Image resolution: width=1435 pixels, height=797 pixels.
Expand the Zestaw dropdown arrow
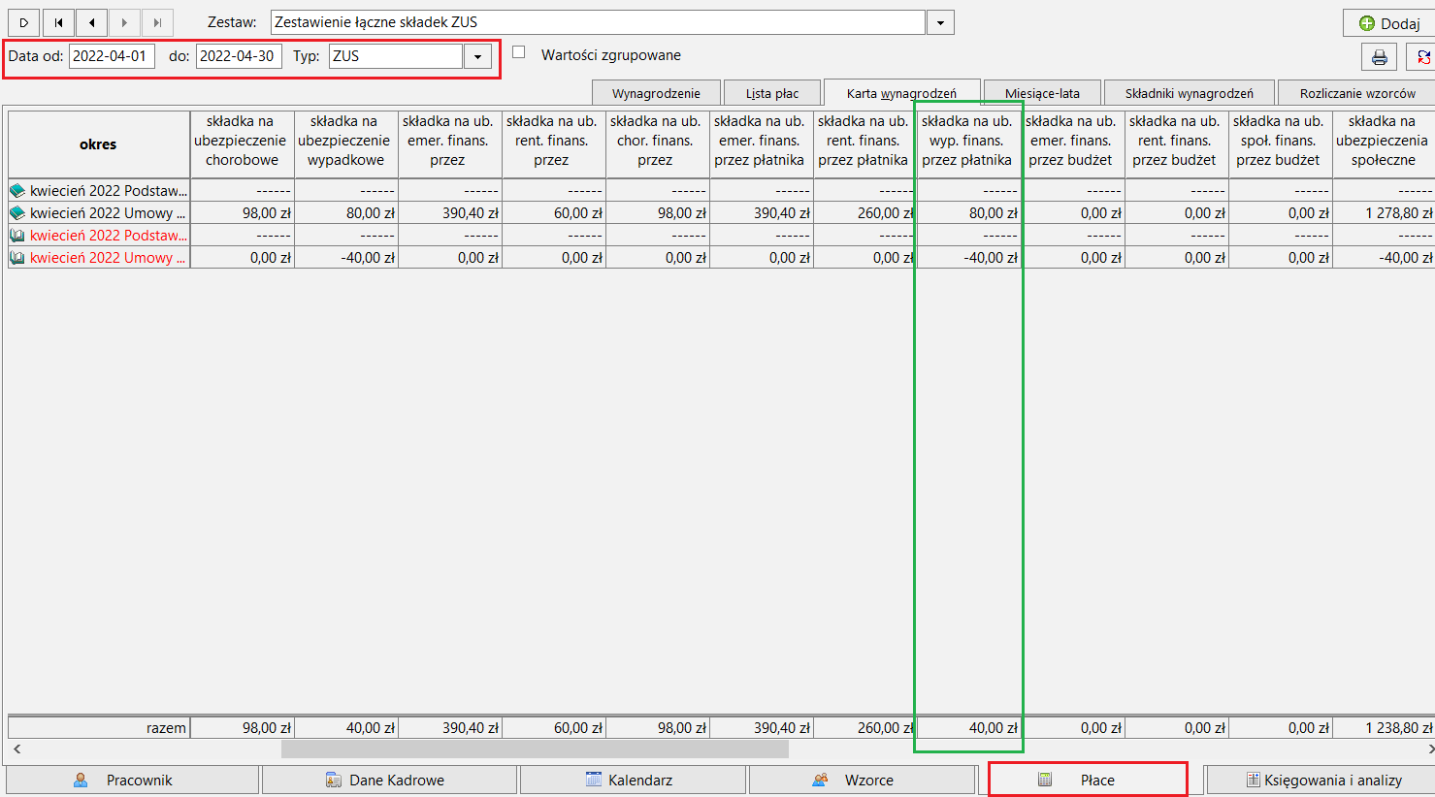tap(940, 22)
